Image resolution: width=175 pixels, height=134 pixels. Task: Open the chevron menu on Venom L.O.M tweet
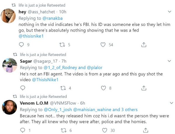click(x=171, y=103)
